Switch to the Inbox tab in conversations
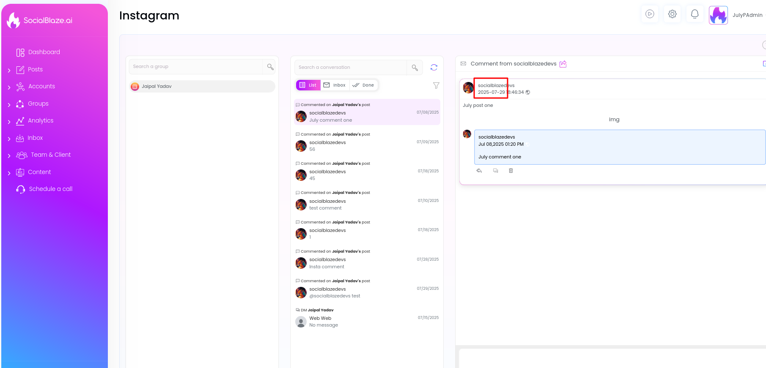 click(x=335, y=85)
